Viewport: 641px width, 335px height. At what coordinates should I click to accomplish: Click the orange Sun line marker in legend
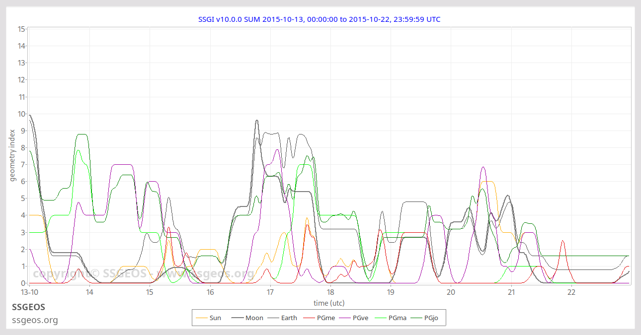pyautogui.click(x=202, y=318)
